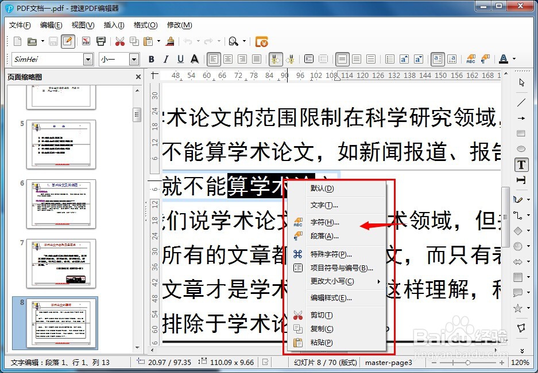Select the Line drawing tool
The height and width of the screenshot is (373, 538).
click(x=521, y=101)
